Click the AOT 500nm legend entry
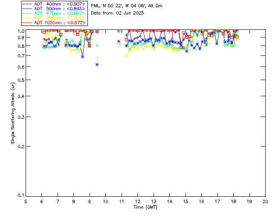 (54, 9)
